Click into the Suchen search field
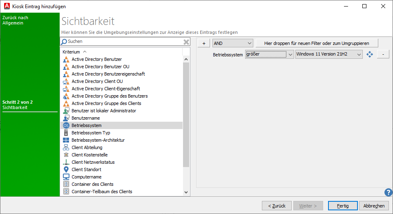Viewport: 393px width, 214px height. [x=123, y=42]
